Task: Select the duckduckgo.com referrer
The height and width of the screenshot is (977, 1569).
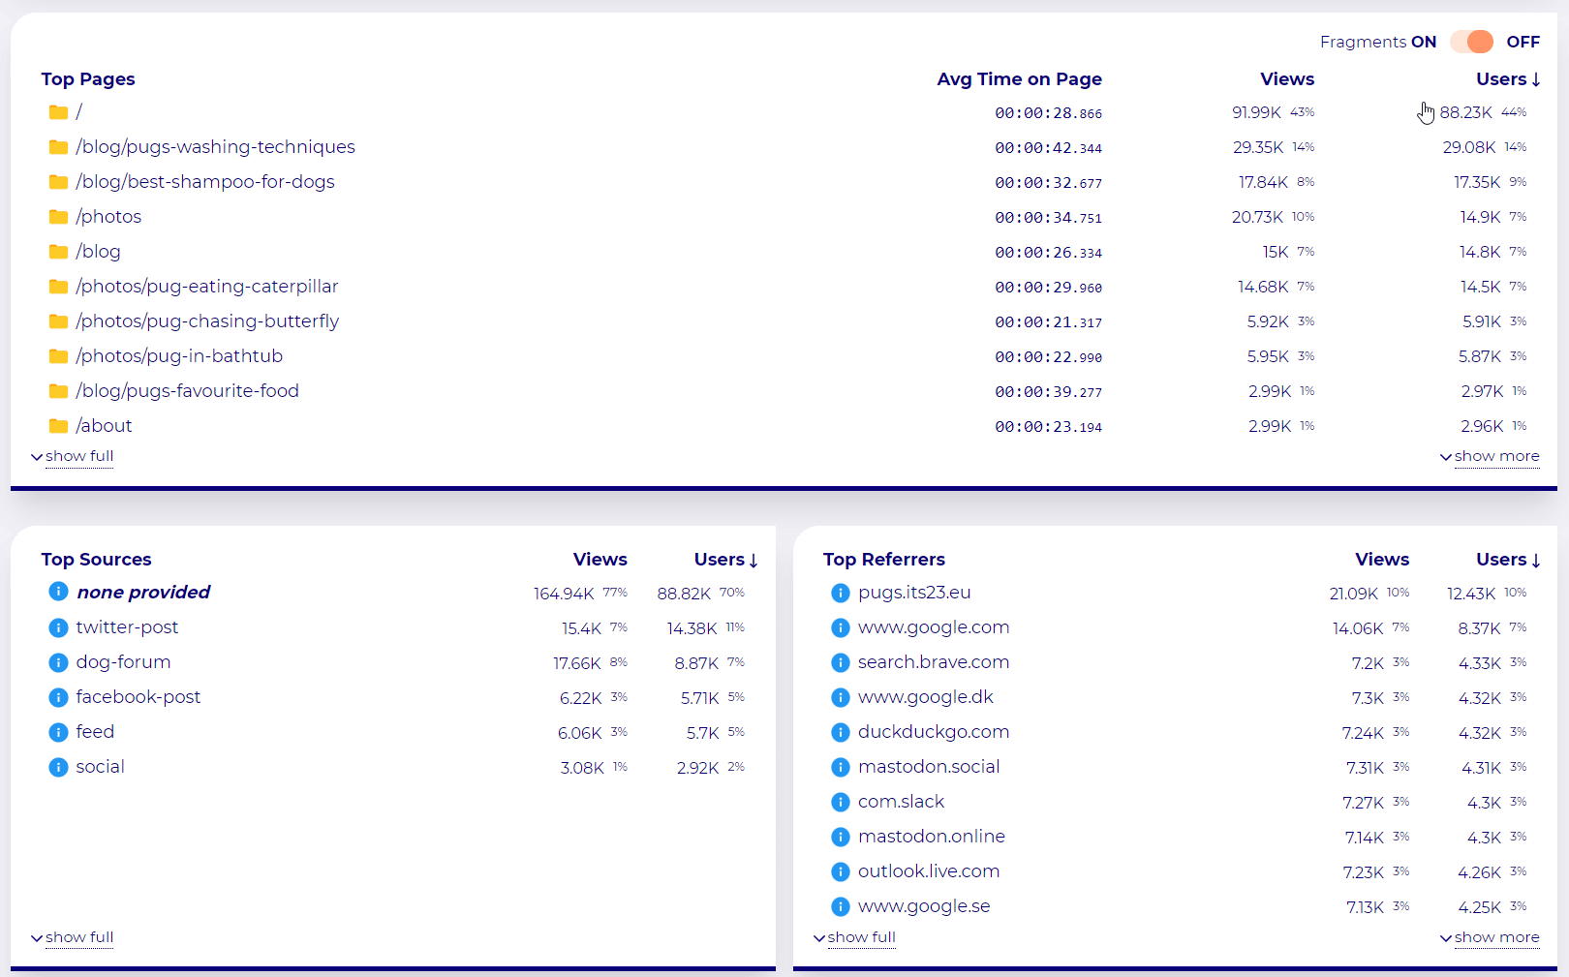Action: [934, 732]
